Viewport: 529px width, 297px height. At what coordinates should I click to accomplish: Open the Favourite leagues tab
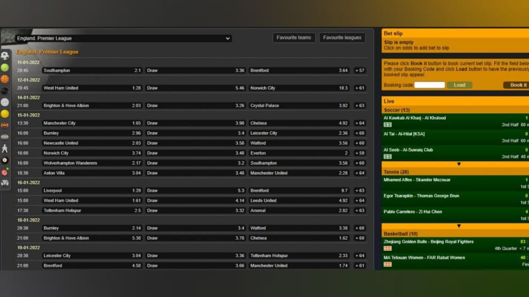[x=342, y=38]
